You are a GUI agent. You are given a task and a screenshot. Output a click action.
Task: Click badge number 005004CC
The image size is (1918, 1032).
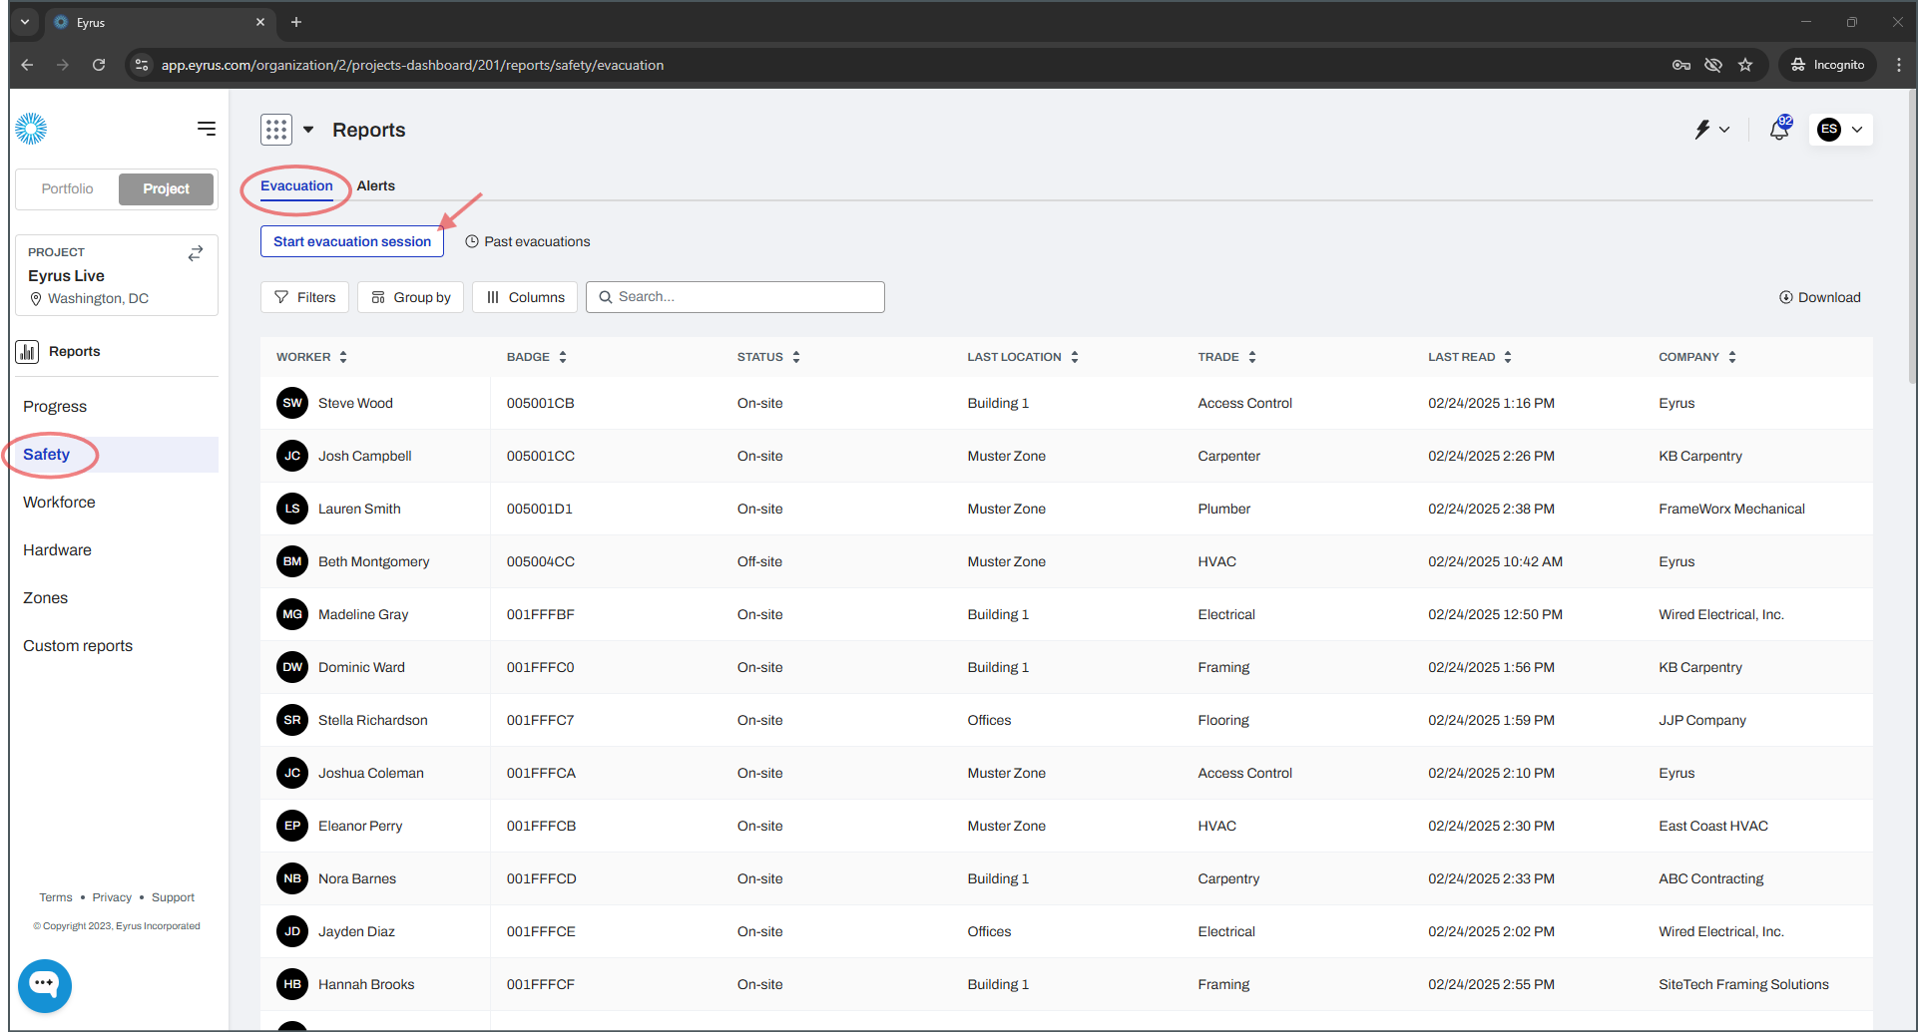540,561
